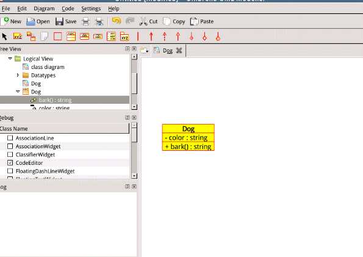
Task: Select the Note tool
Action: pos(44,37)
